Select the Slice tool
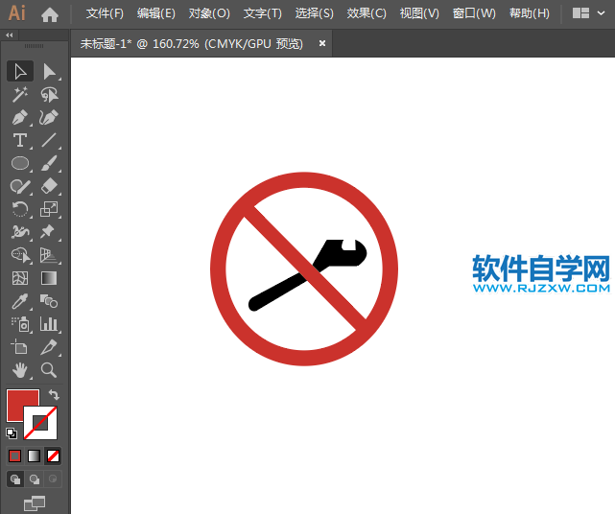The height and width of the screenshot is (514, 615). tap(49, 347)
